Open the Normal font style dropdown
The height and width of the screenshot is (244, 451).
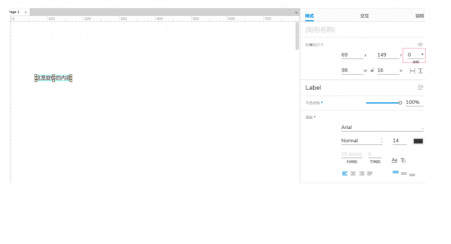point(362,140)
